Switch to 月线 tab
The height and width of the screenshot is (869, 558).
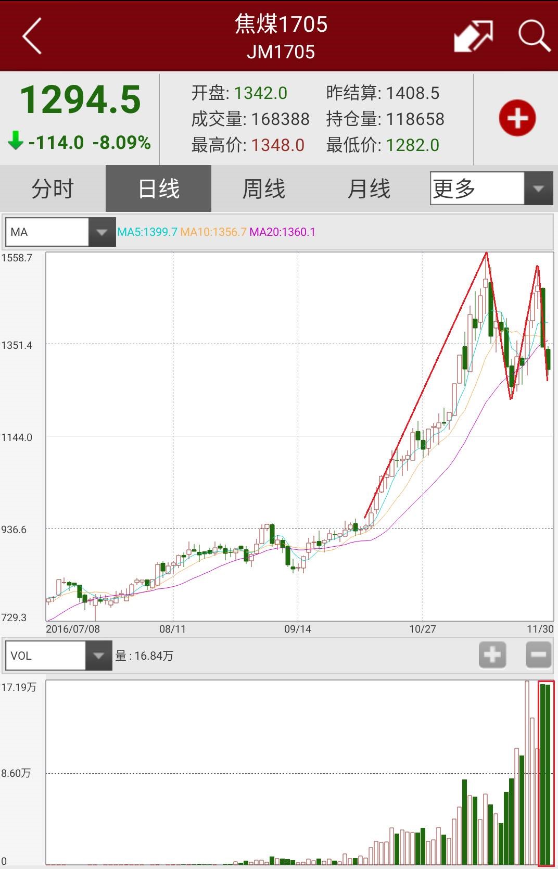pyautogui.click(x=369, y=188)
